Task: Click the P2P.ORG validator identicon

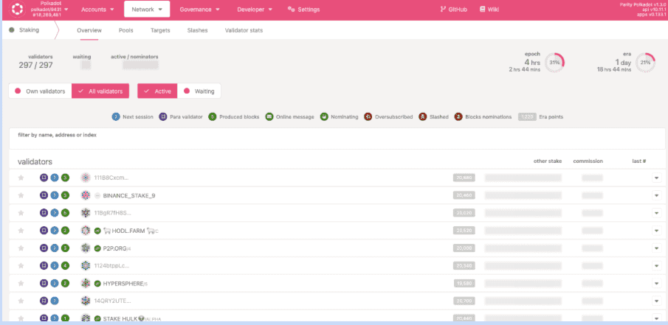Action: tap(86, 248)
